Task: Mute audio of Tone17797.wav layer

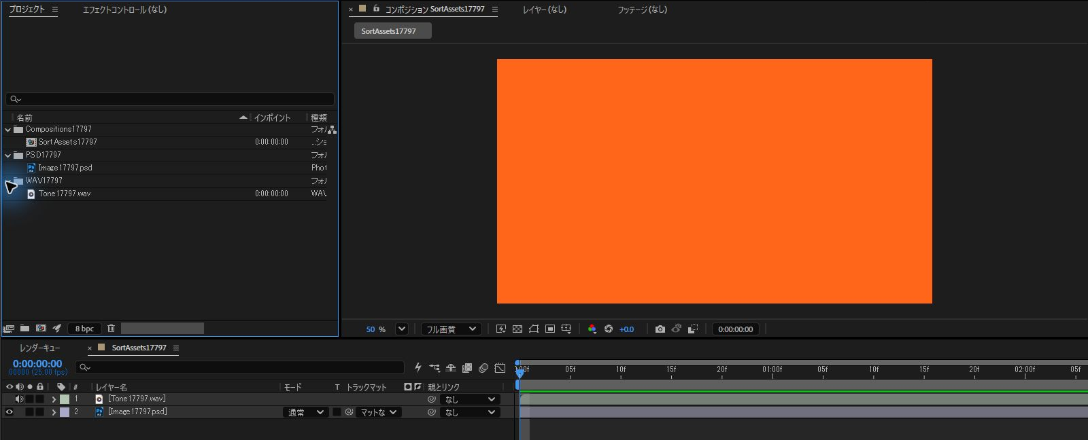Action: point(20,399)
